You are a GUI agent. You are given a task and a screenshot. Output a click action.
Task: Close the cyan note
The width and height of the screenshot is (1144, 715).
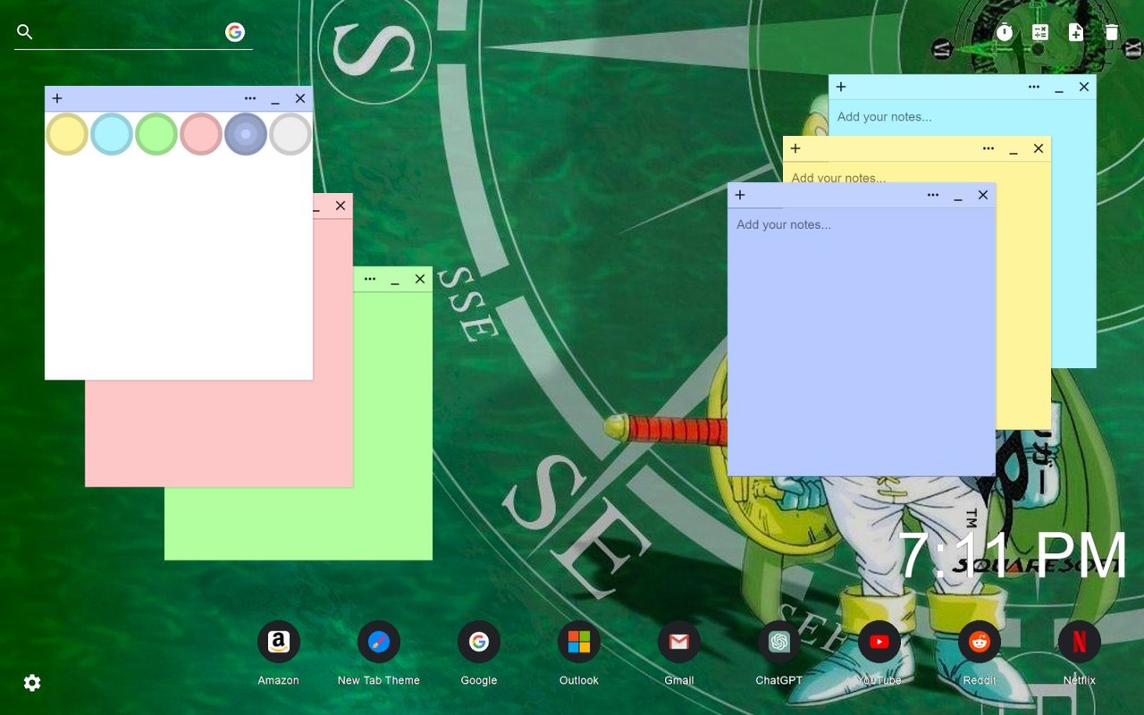1084,87
